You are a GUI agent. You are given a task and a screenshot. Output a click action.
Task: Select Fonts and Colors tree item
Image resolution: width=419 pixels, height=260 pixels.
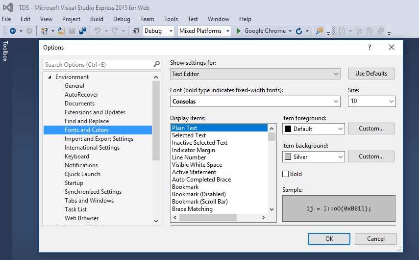[98, 130]
